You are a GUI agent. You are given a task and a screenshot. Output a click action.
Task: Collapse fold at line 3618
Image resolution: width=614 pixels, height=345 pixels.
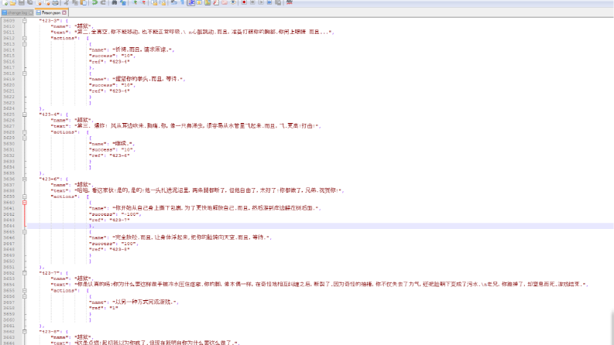tap(25, 73)
